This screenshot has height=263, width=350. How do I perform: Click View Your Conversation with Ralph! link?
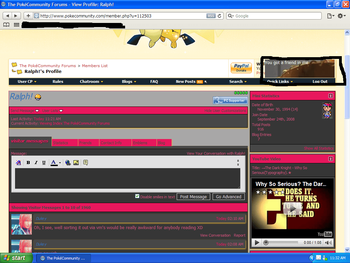coord(216,153)
